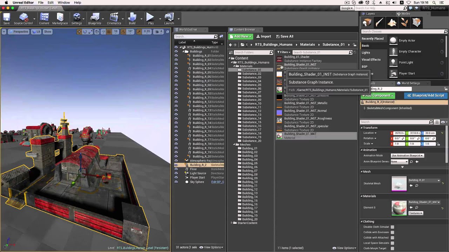Toggle the Local Space Simulation checkbox

392,243
